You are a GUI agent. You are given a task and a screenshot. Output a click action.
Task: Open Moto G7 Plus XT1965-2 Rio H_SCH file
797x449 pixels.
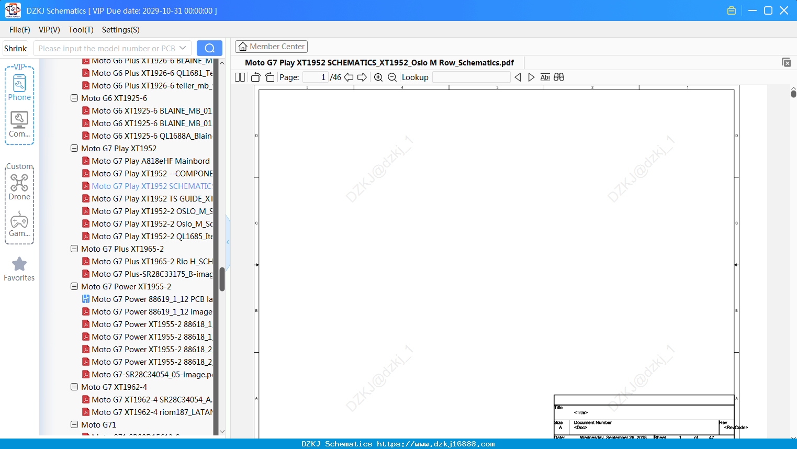click(x=147, y=261)
